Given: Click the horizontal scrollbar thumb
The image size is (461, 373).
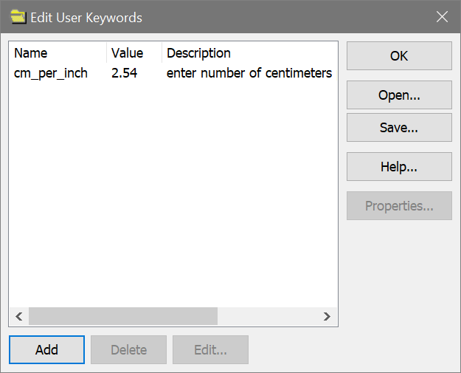Looking at the screenshot, I should 122,316.
